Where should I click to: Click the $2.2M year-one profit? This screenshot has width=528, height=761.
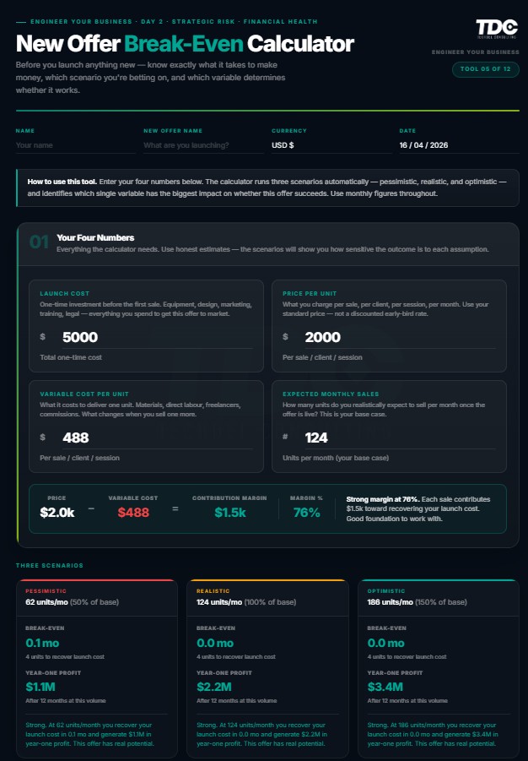pos(214,687)
